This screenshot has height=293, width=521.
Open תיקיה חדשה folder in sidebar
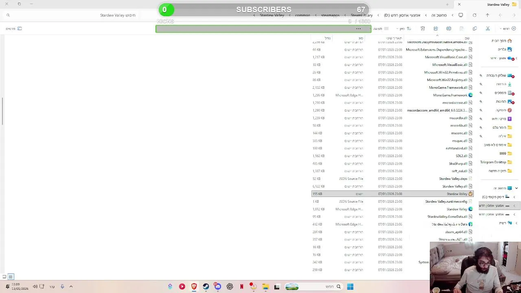(500, 171)
